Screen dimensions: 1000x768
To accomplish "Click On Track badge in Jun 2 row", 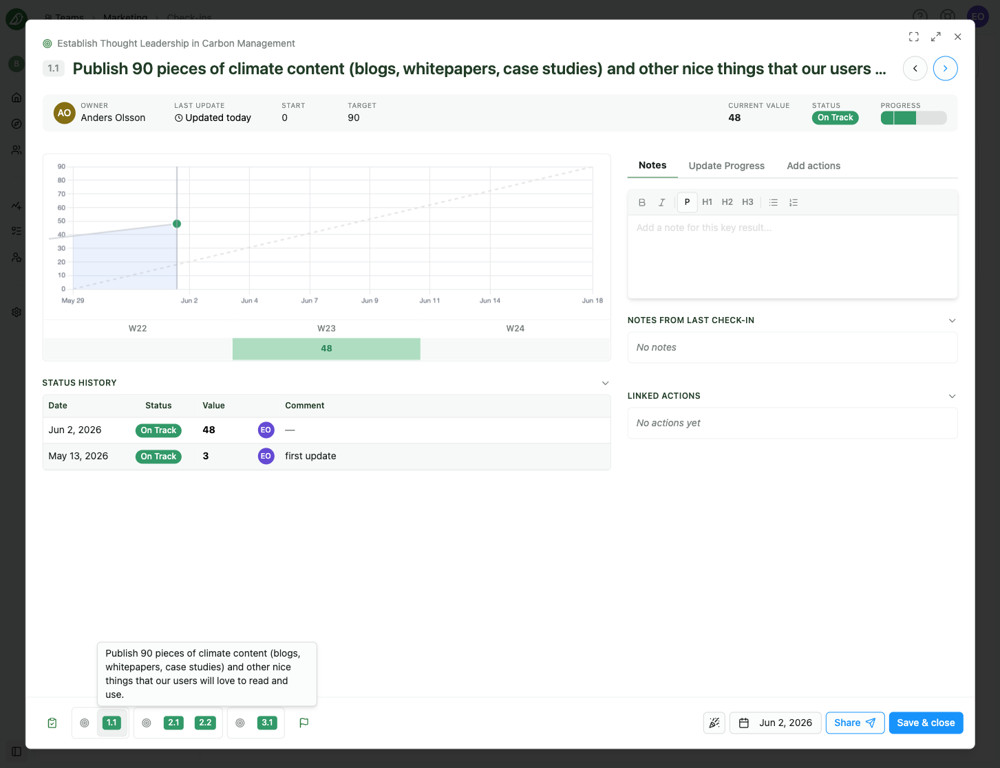I will [x=158, y=430].
